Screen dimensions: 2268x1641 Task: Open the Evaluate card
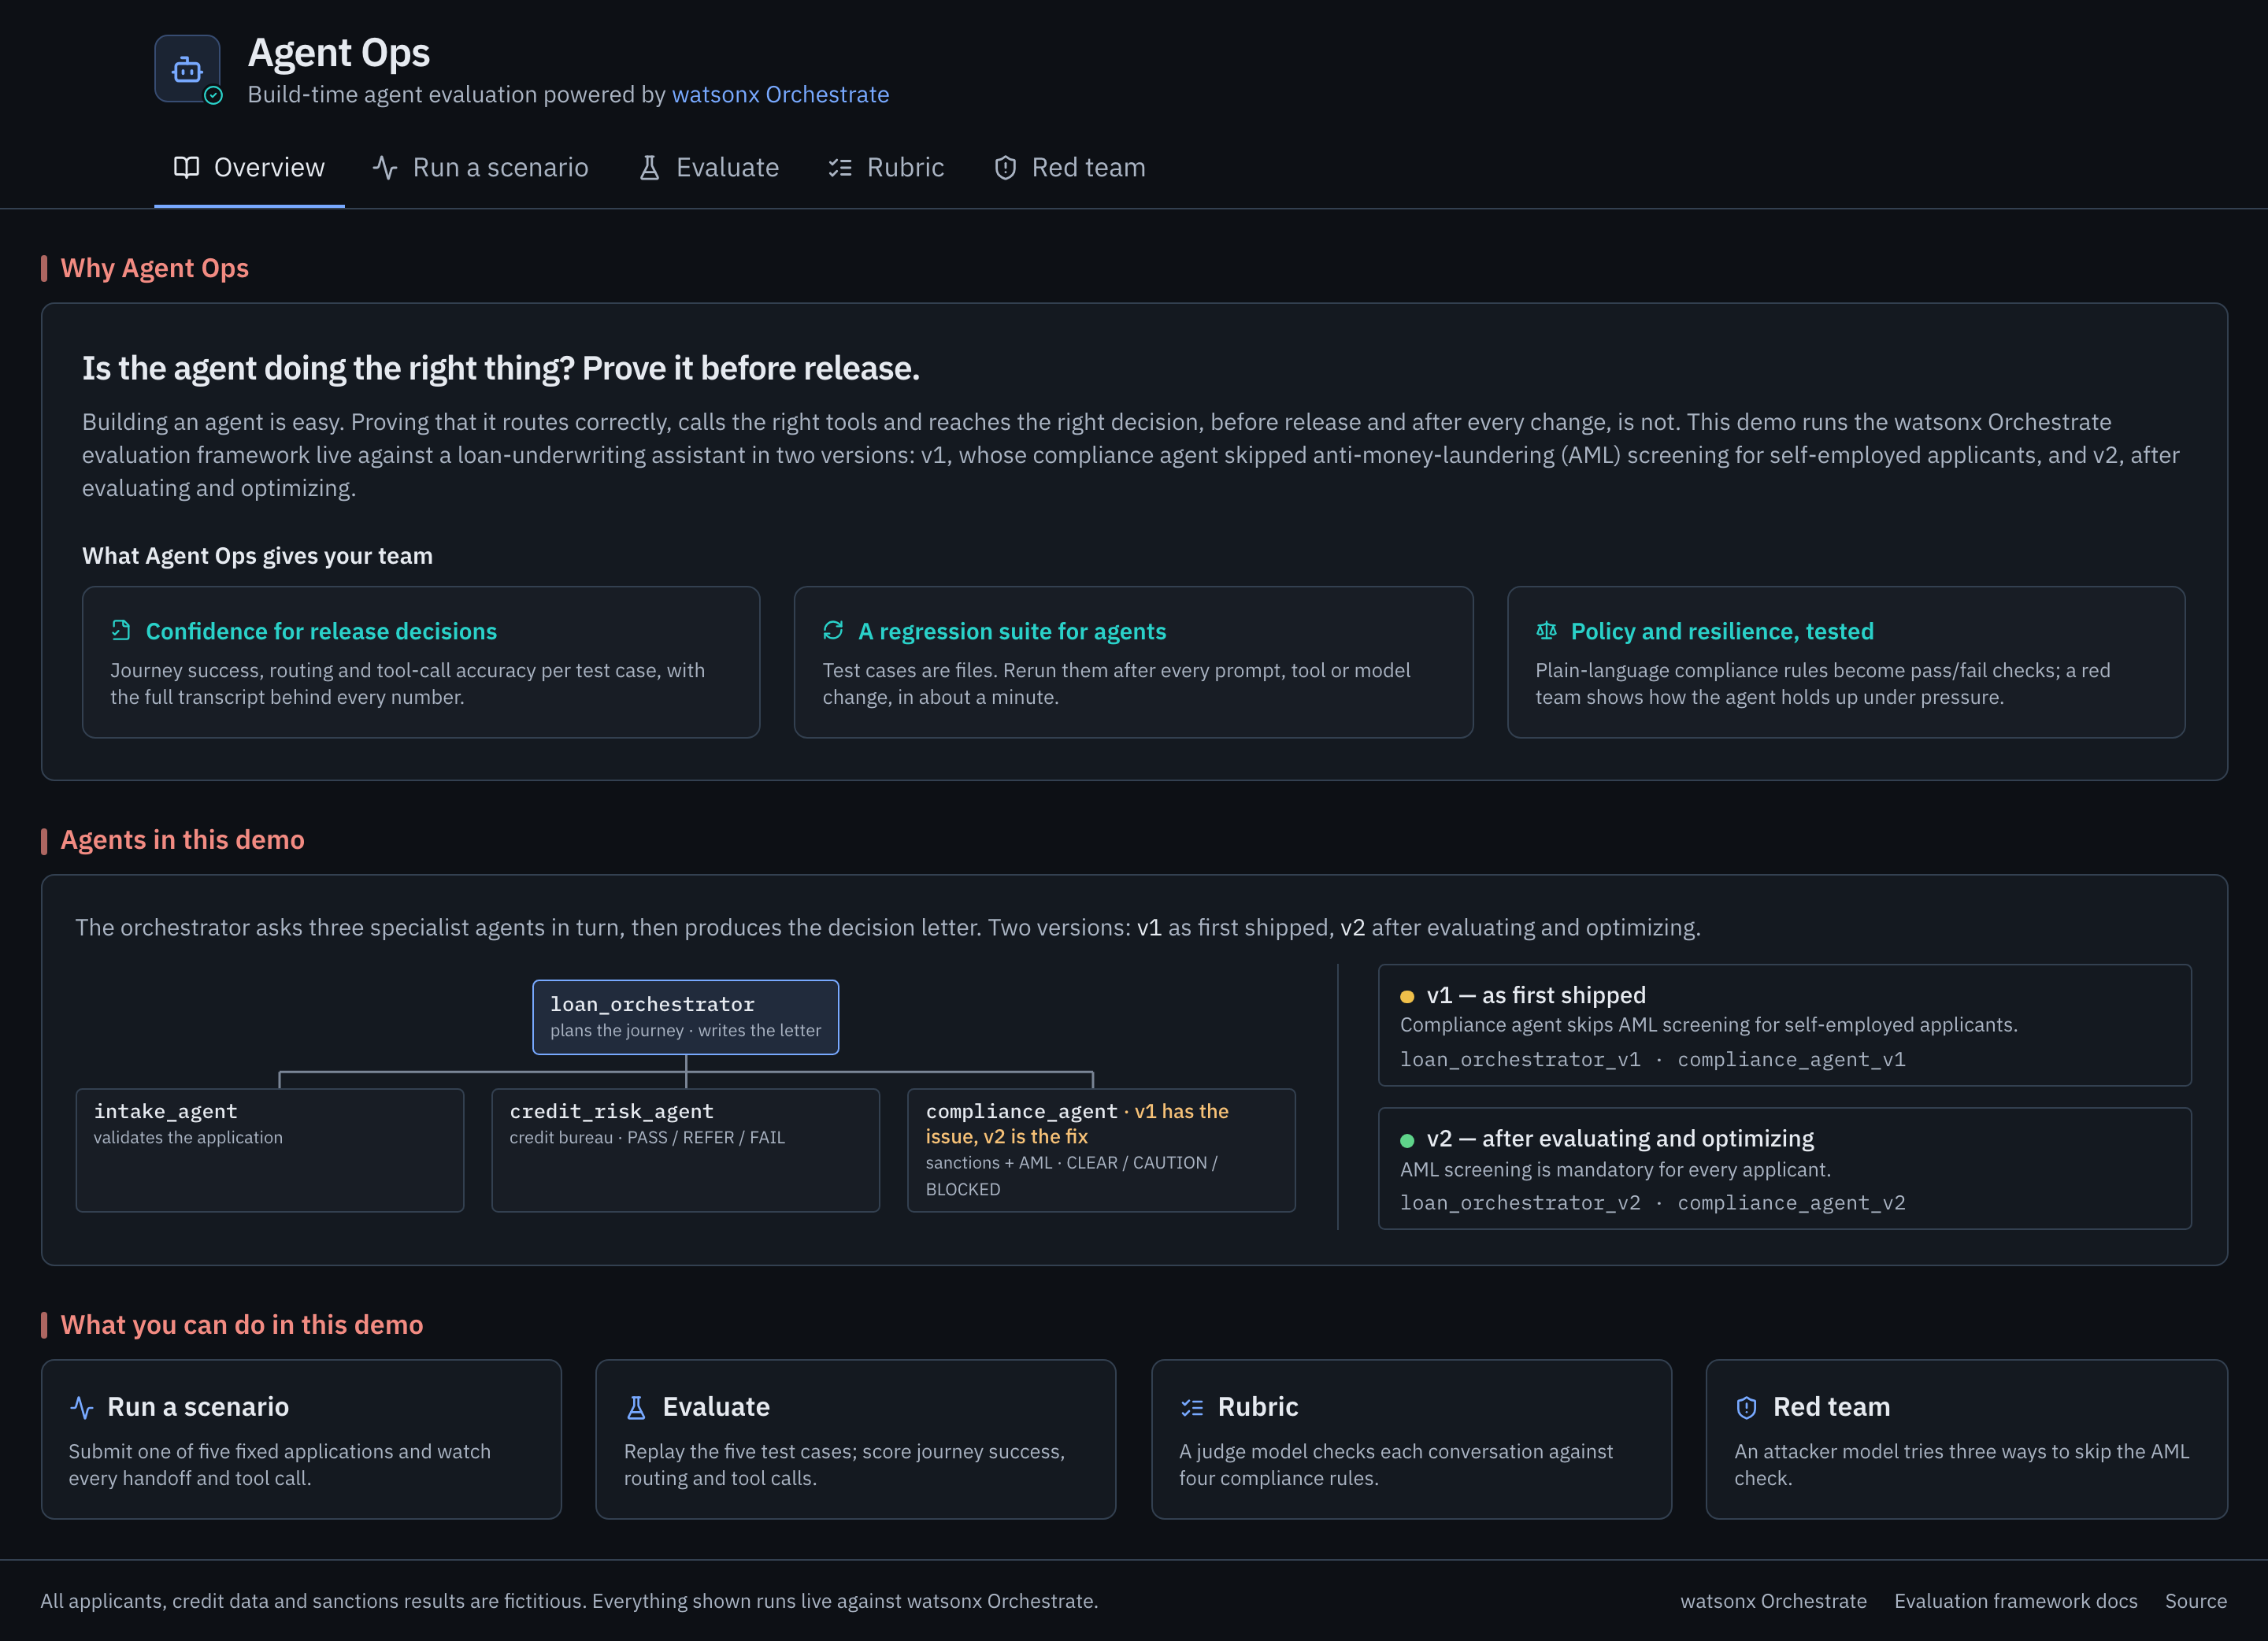pos(856,1439)
